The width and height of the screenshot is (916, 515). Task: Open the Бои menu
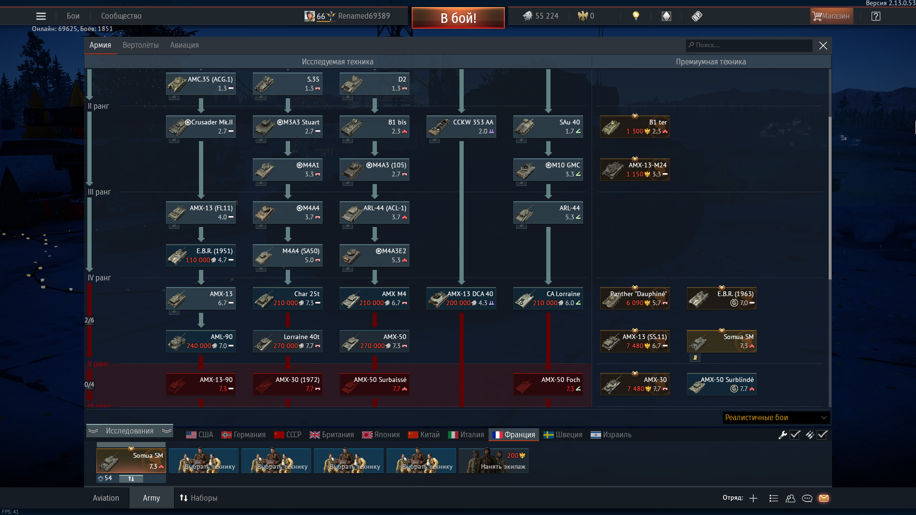pyautogui.click(x=73, y=16)
